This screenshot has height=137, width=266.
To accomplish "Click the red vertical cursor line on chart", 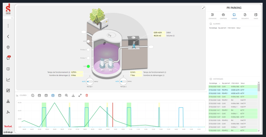I will [113, 115].
